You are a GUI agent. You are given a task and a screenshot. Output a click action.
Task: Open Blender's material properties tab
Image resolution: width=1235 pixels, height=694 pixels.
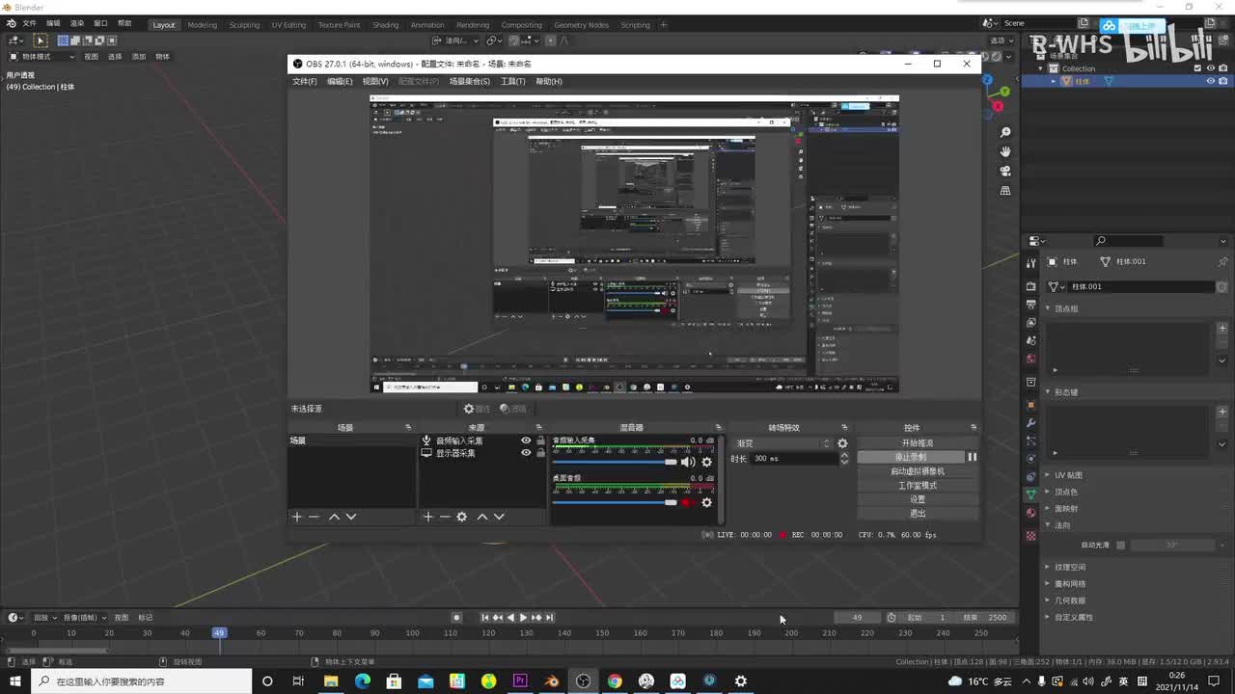[x=1030, y=513]
